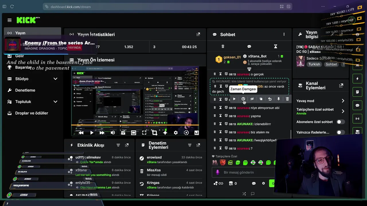Click username goksen_01 in leaderboard
This screenshot has width=367, height=206.
tap(232, 57)
